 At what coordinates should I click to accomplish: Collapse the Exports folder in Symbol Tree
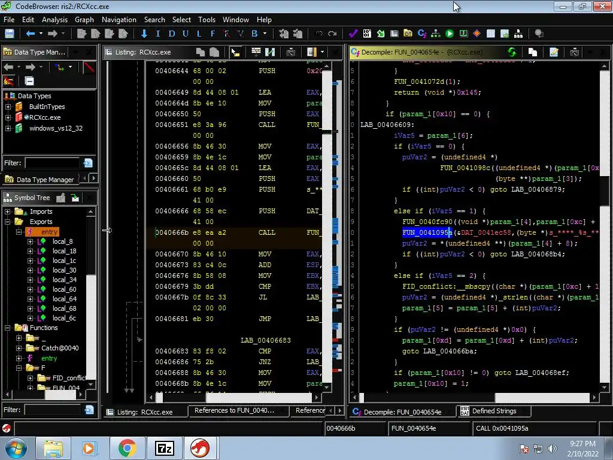[7, 222]
